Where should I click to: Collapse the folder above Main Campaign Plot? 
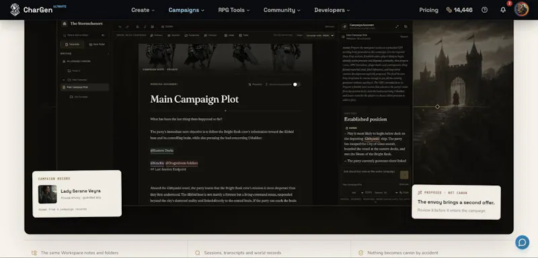63,79
